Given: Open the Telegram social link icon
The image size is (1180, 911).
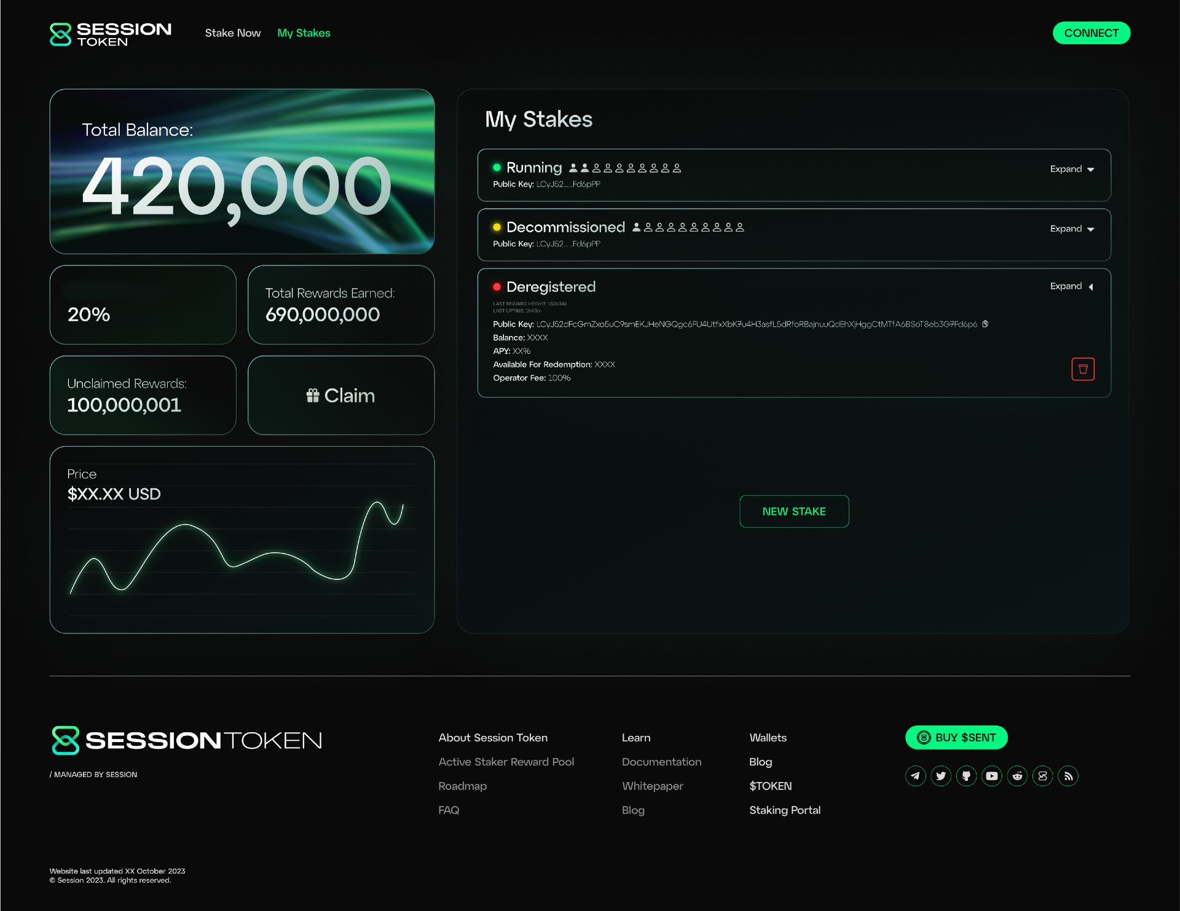Looking at the screenshot, I should (915, 776).
